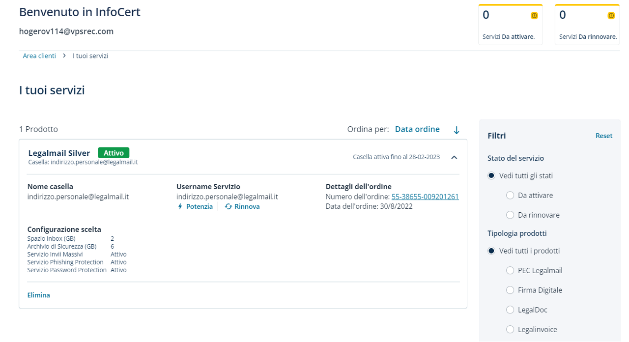Click the I tuoi servizi breadcrumb item
The image size is (629, 342).
(x=90, y=56)
